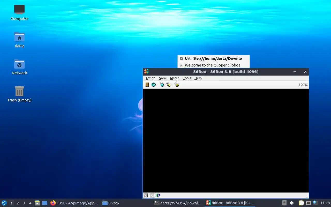Send Ctrl+Alt+Del via toolbar icon
The height and width of the screenshot is (207, 331).
coord(162,85)
